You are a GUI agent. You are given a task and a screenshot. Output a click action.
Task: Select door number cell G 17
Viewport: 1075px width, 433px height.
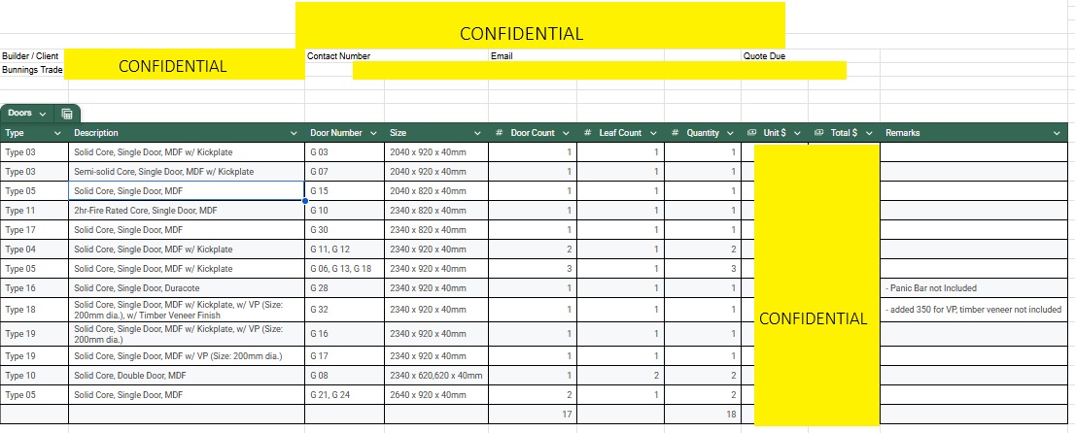point(344,356)
